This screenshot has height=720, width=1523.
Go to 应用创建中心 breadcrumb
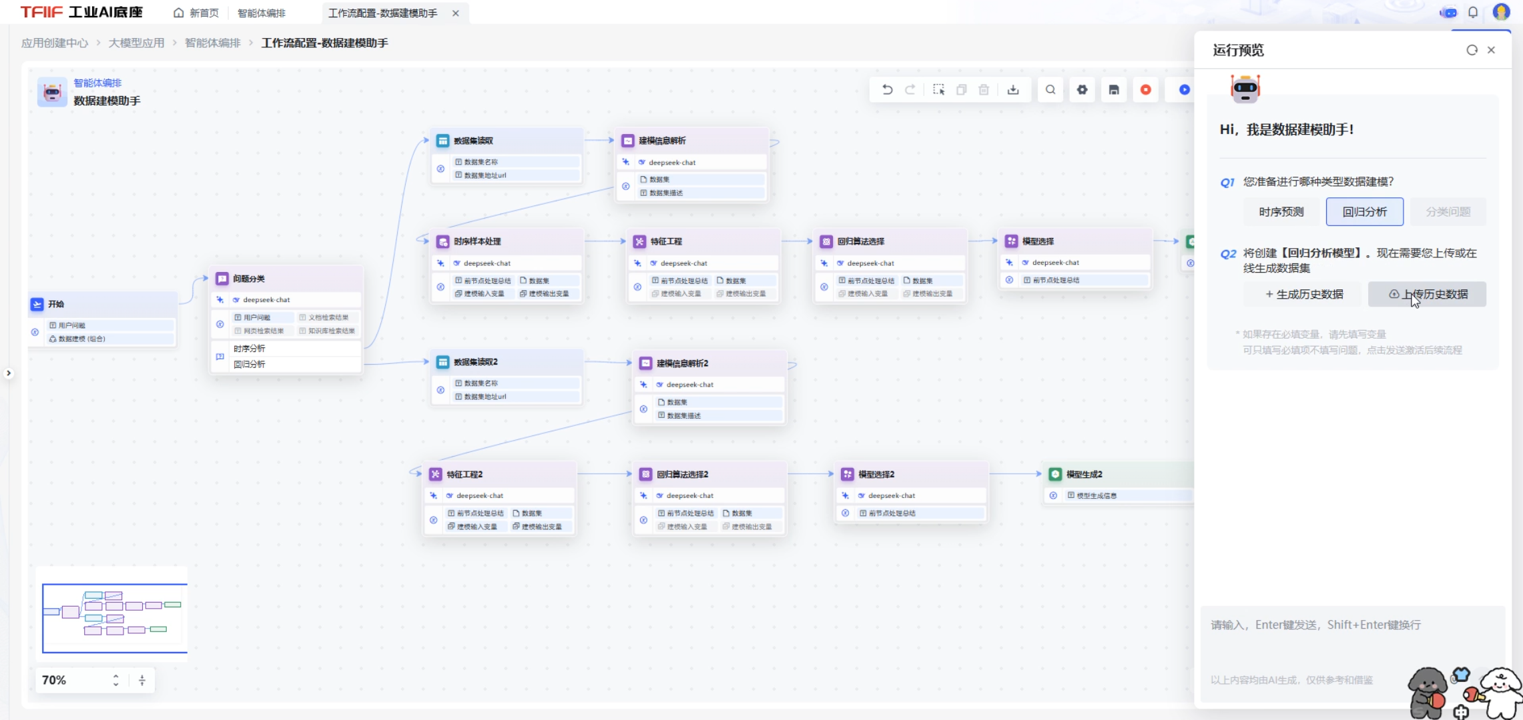coord(55,43)
